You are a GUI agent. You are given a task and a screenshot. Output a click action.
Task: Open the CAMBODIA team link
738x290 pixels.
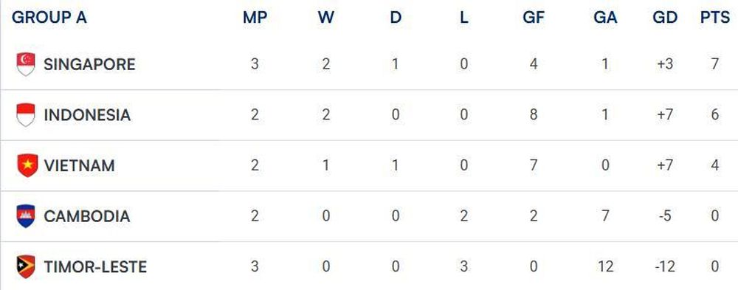tap(86, 216)
